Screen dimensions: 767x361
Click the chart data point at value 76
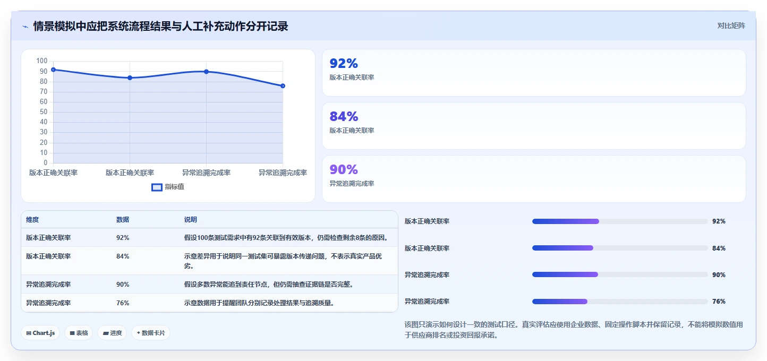pyautogui.click(x=283, y=85)
